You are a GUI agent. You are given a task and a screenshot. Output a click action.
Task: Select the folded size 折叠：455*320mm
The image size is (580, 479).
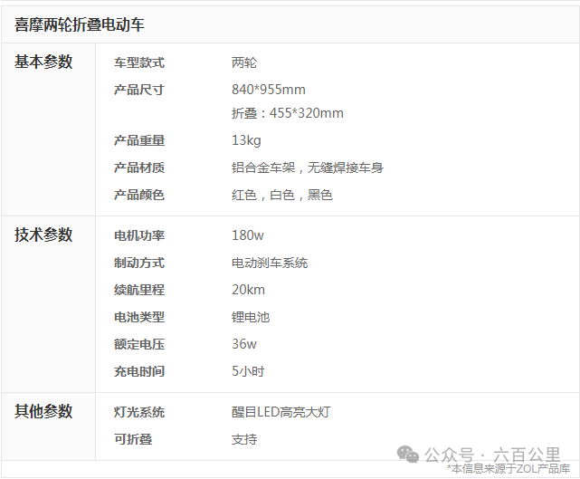[x=288, y=113]
